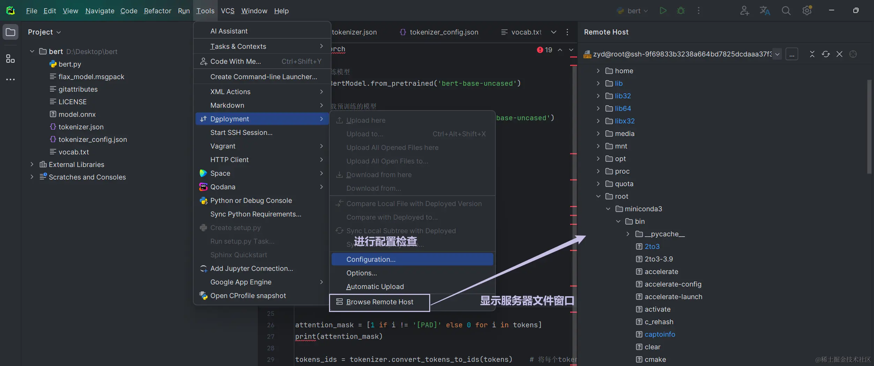Expand the remote opt folder
Screen dimensions: 874x366
click(598, 159)
